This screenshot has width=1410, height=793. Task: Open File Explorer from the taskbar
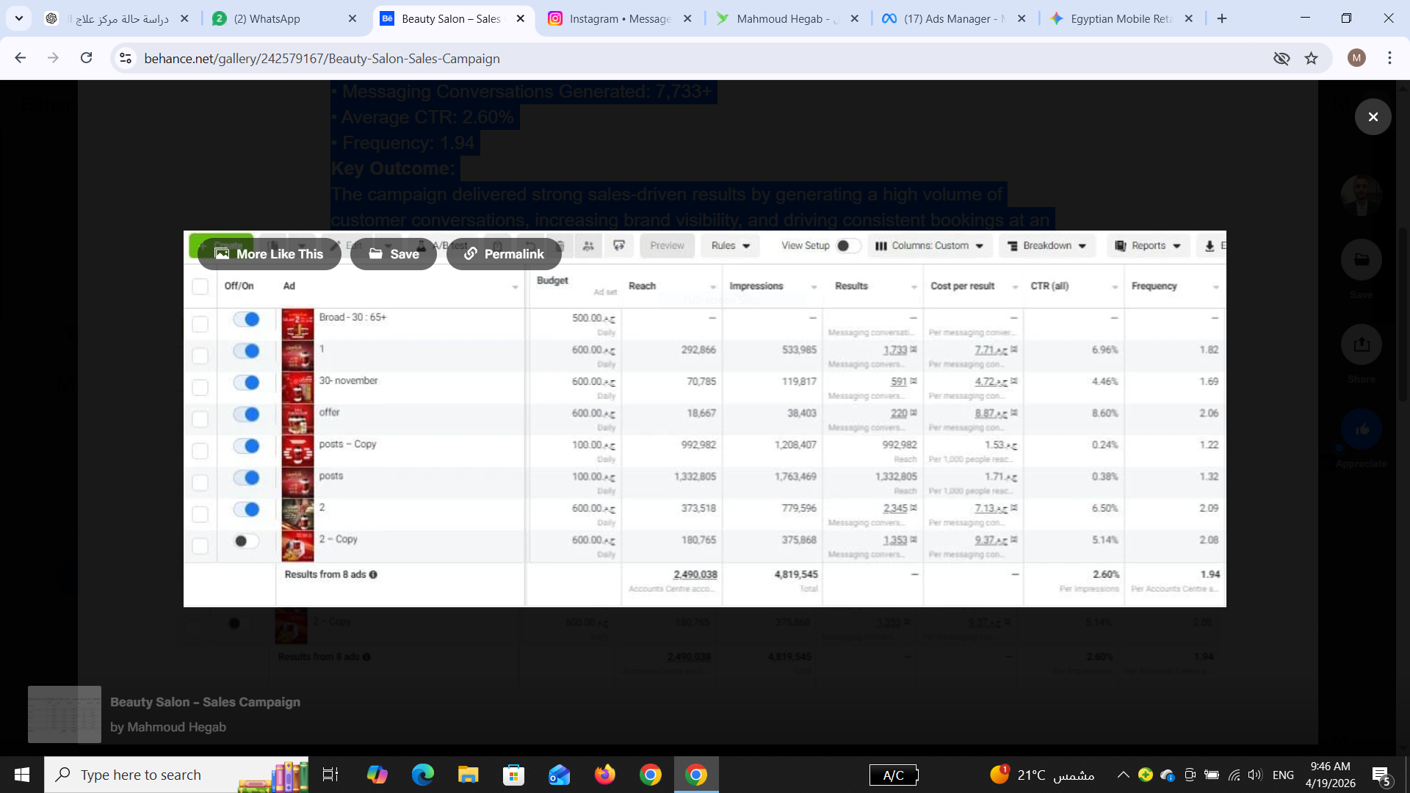(468, 775)
